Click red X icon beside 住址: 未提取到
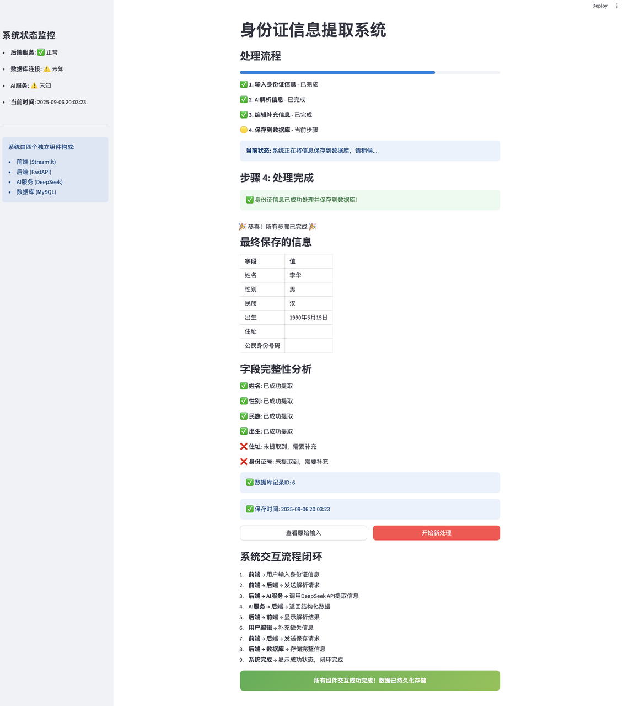623x706 pixels. point(244,447)
